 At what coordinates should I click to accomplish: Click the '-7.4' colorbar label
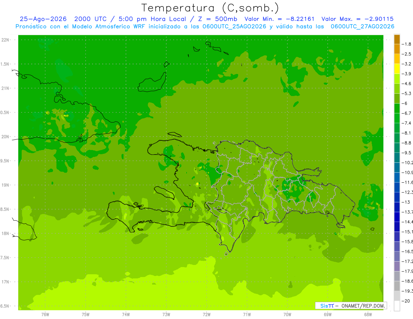[x=406, y=123]
